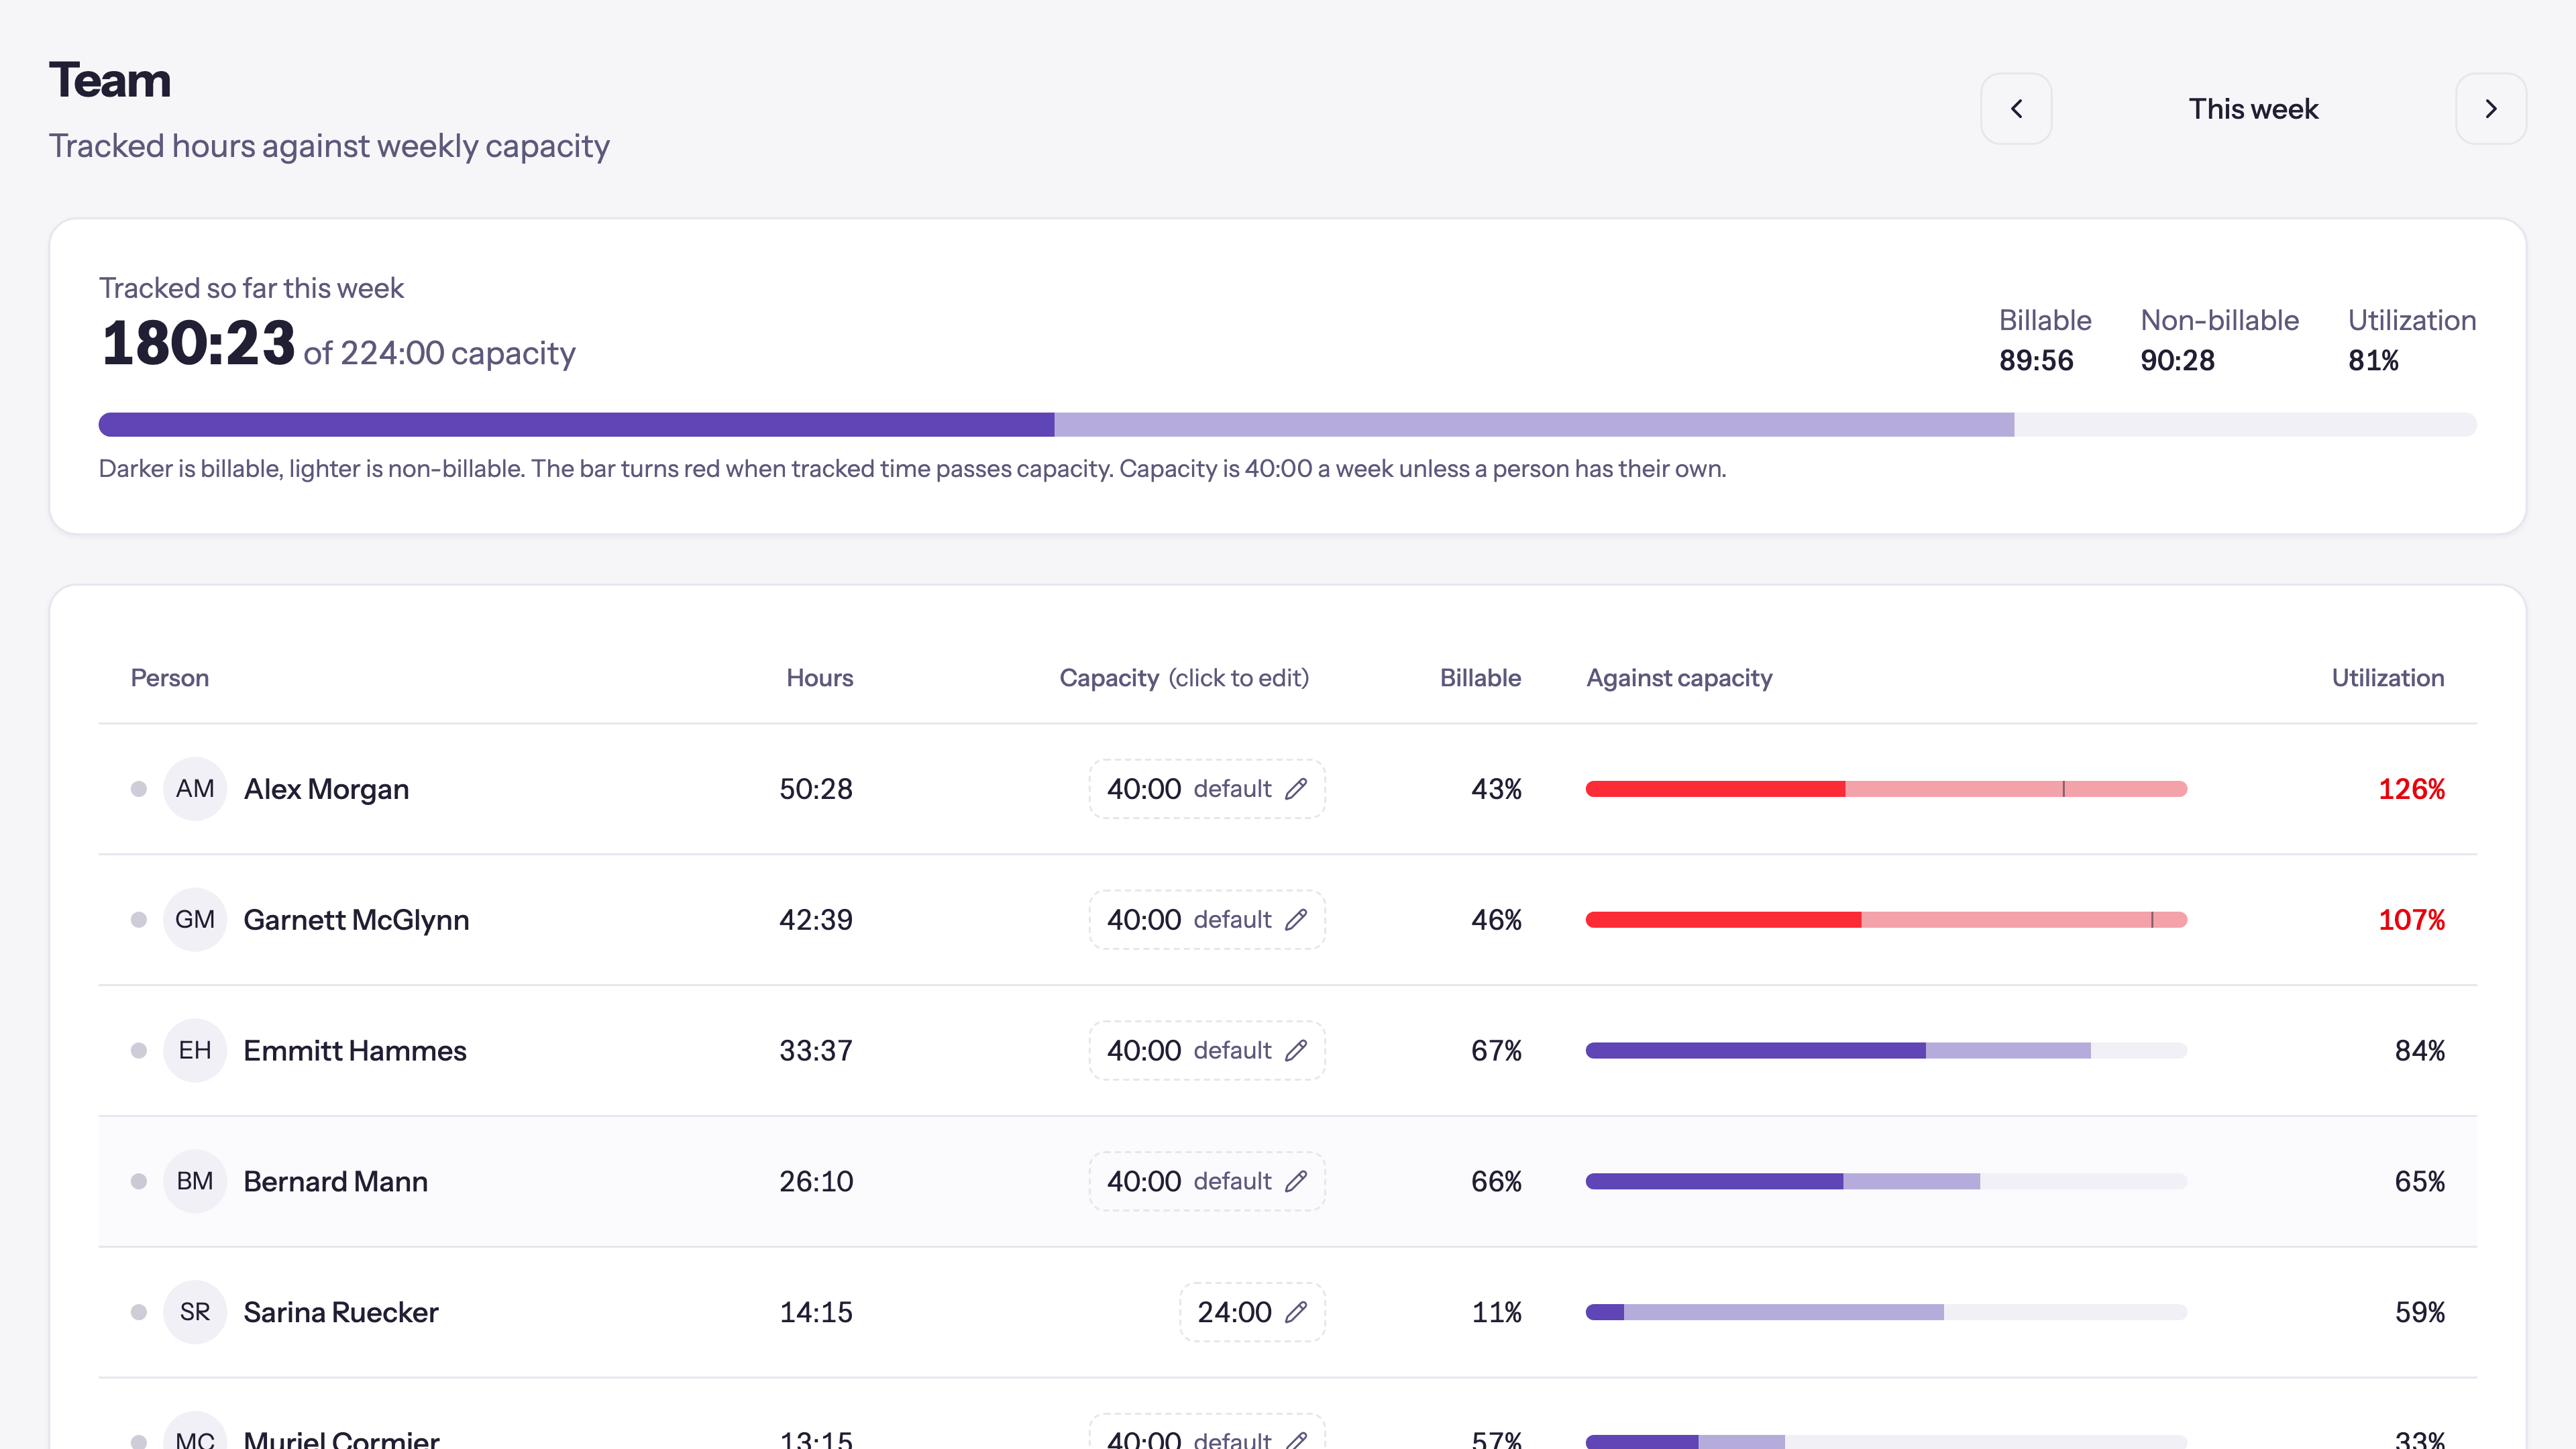Edit Sarina Ruecker's capacity pencil icon
The image size is (2576, 1449).
(1296, 1312)
